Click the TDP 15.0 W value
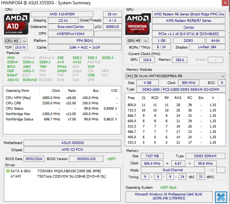Image resolution: width=230 pixels, height=204 pixels. point(20,47)
